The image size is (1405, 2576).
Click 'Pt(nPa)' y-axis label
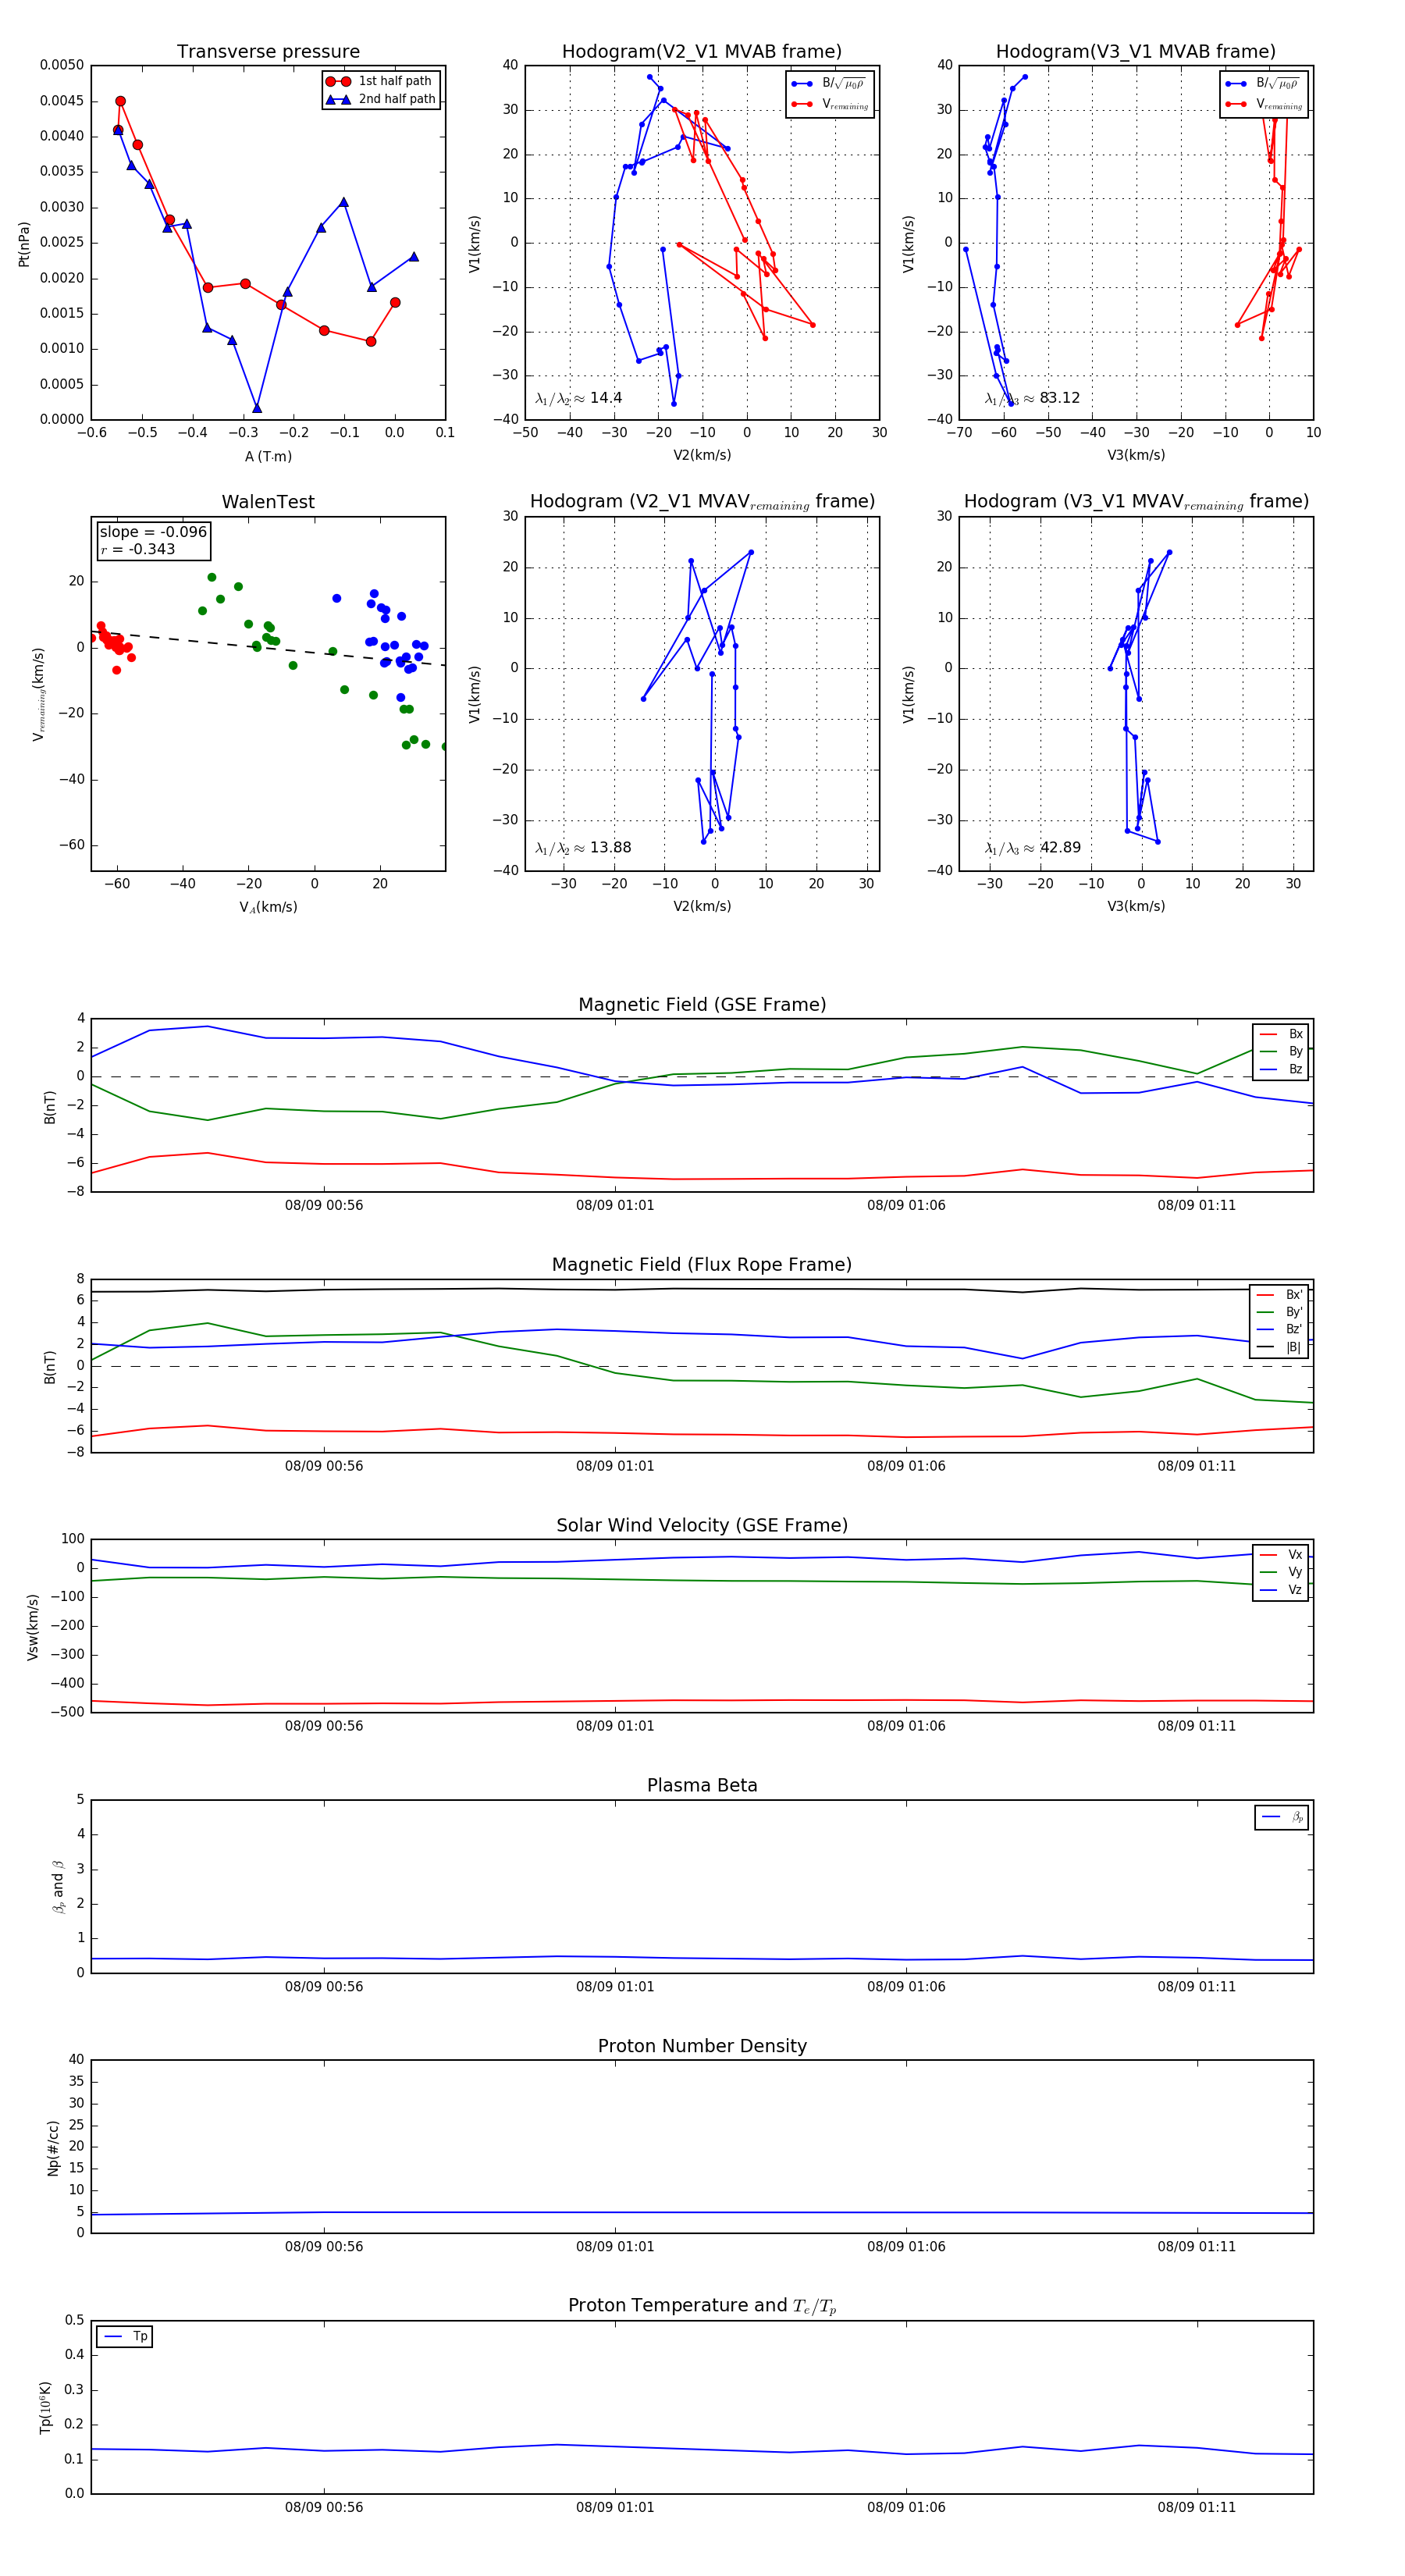[24, 243]
